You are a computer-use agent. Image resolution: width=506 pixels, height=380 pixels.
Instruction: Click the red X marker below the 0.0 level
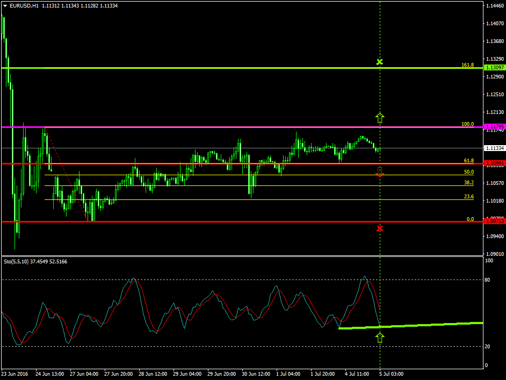pyautogui.click(x=380, y=228)
